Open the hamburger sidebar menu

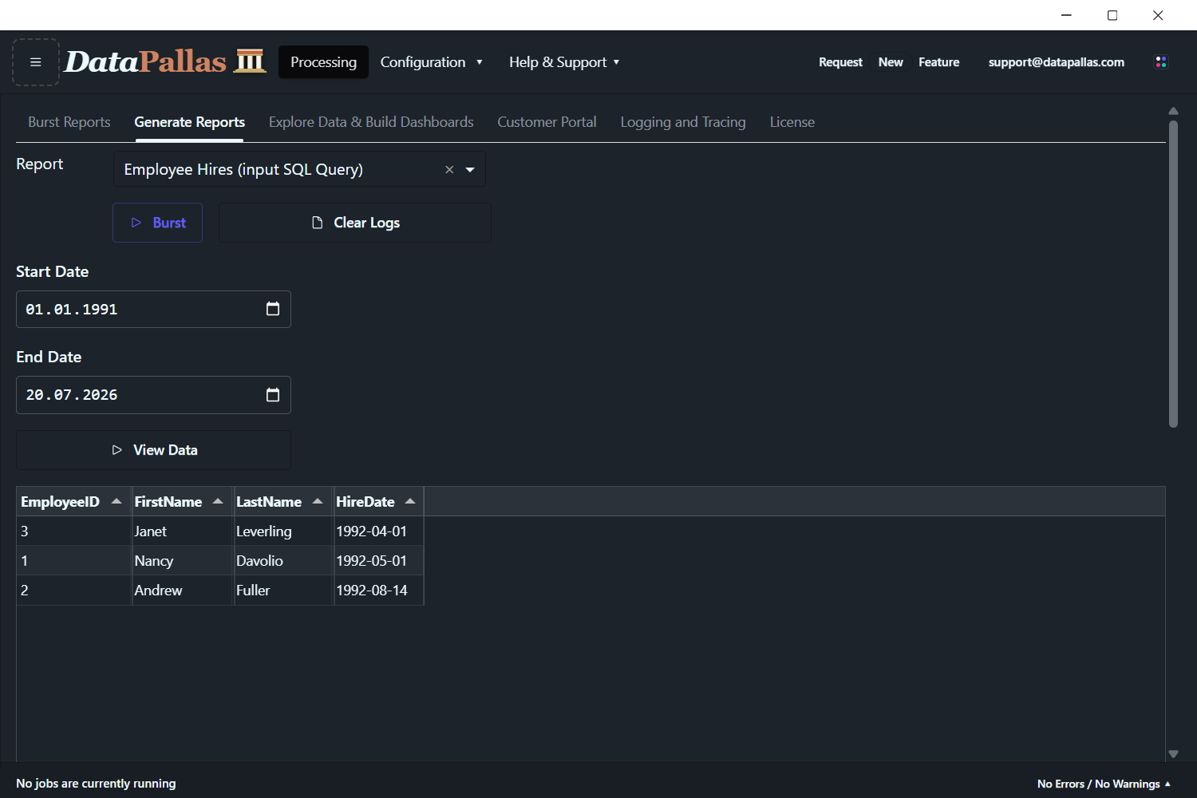tap(36, 62)
